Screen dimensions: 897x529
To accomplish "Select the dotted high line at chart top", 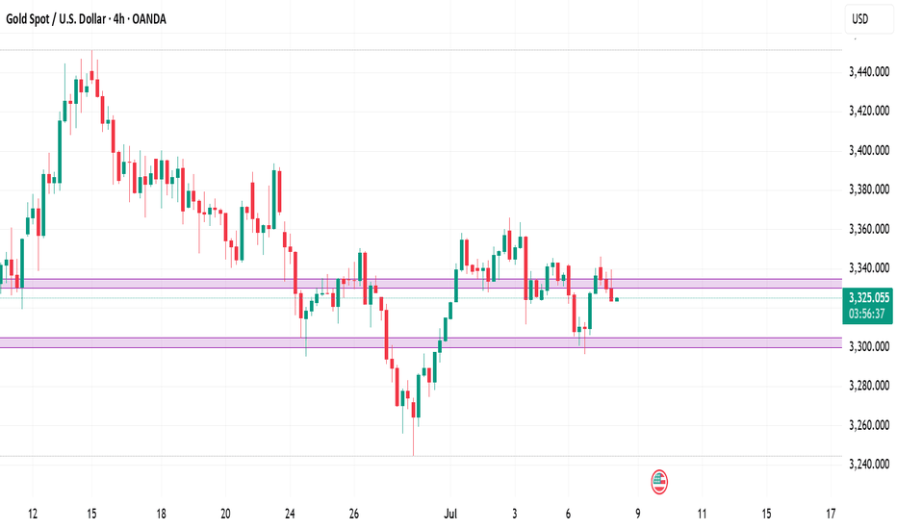I will click(x=421, y=50).
